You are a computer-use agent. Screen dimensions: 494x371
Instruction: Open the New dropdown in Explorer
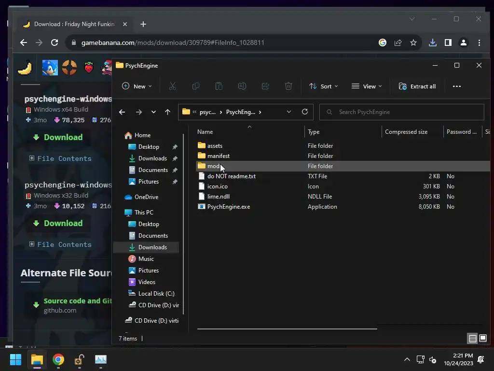(x=137, y=86)
